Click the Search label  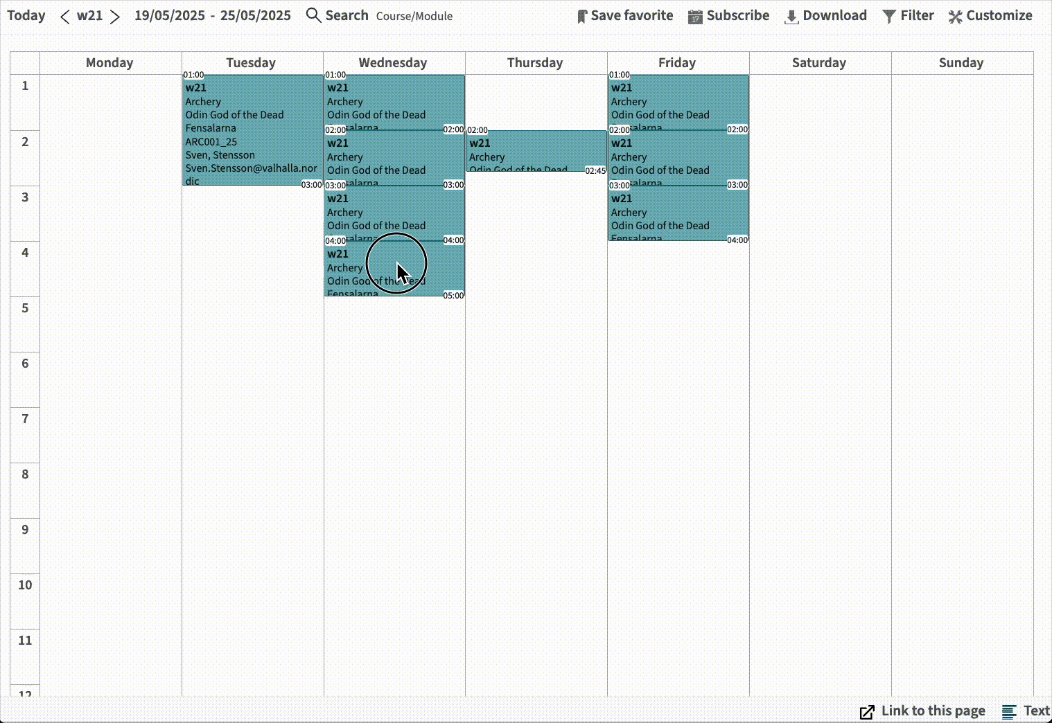coord(347,15)
